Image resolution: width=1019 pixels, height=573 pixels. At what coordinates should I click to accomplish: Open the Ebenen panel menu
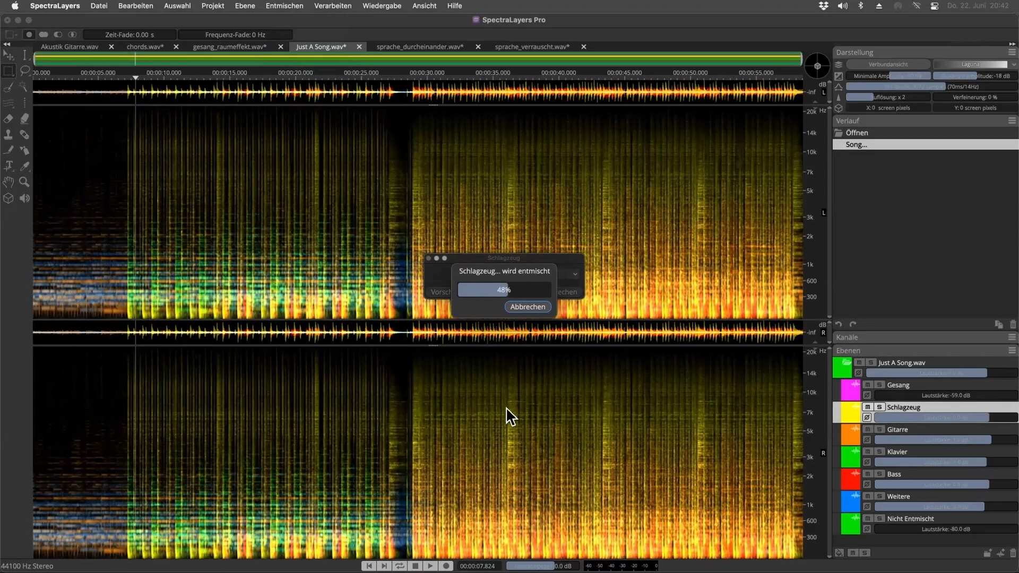pyautogui.click(x=1012, y=350)
